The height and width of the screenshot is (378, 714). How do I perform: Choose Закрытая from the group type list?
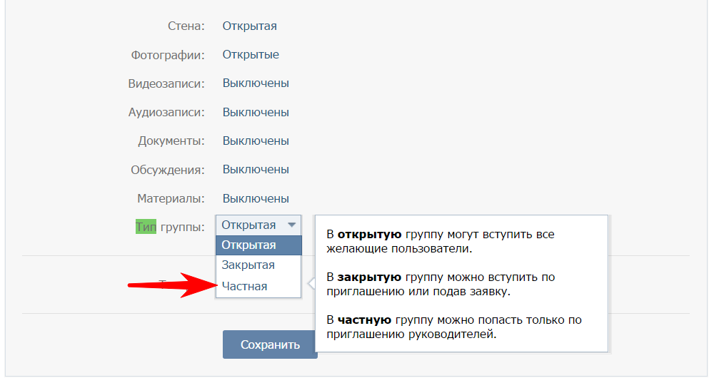coord(248,265)
